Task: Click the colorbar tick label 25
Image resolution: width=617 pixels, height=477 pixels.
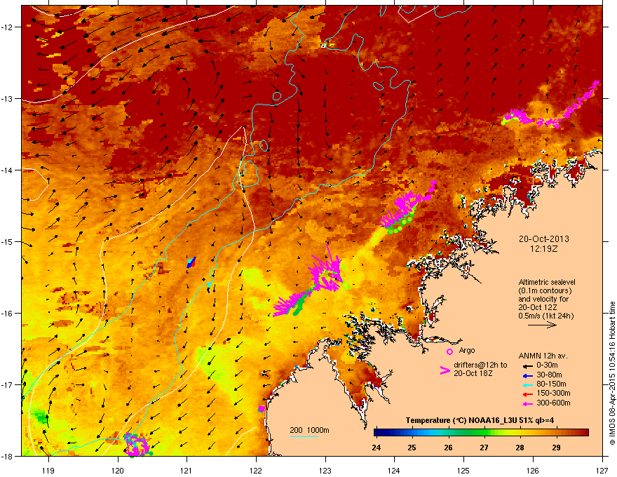Action: click(412, 448)
